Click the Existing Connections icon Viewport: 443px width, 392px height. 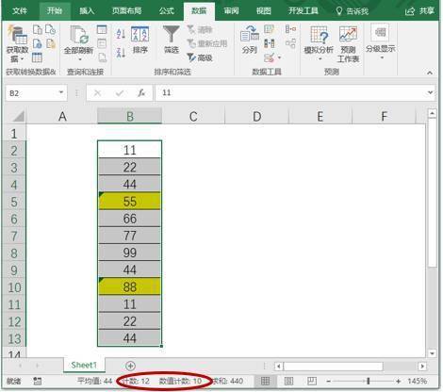(x=50, y=43)
